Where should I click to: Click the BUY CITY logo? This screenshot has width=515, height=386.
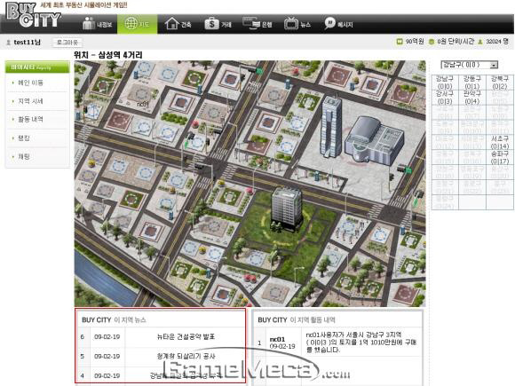[x=34, y=15]
